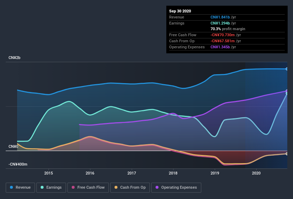
Task: Click the Cash From Op label in tooltip
Action: [x=182, y=41]
